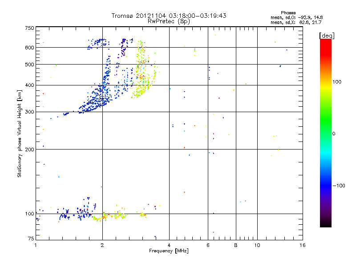This screenshot has height=267, width=356.
Task: Click the y-axis tick value '400'
Action: (x=30, y=85)
